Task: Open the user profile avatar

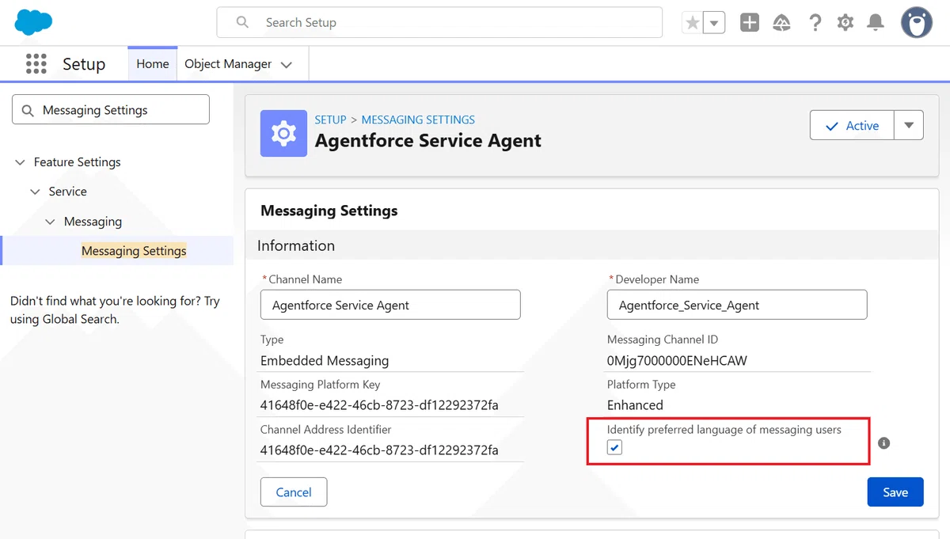Action: pos(917,22)
